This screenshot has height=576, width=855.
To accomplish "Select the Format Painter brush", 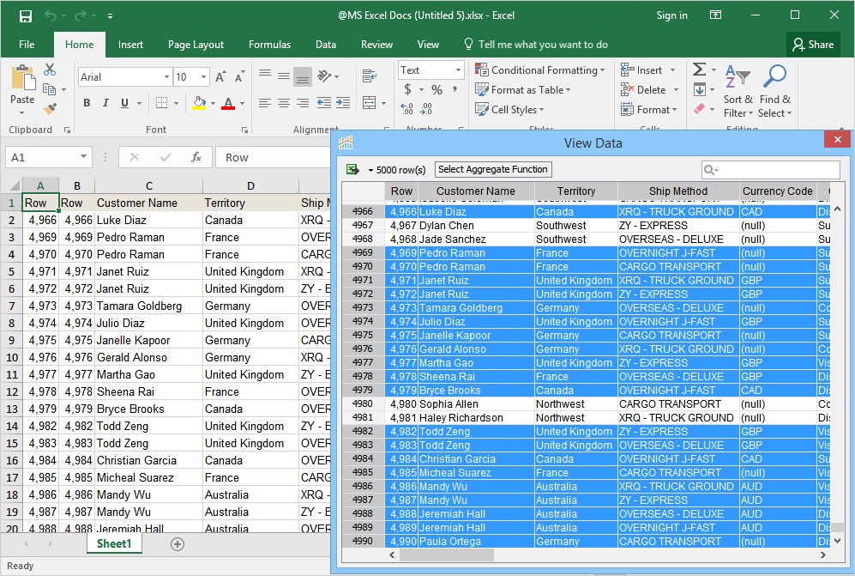I will (50, 109).
